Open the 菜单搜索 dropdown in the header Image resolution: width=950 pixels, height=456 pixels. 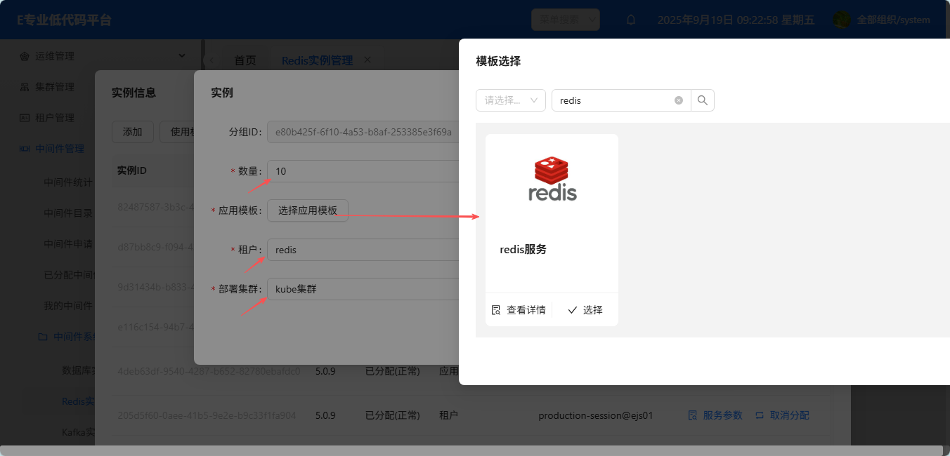[565, 20]
